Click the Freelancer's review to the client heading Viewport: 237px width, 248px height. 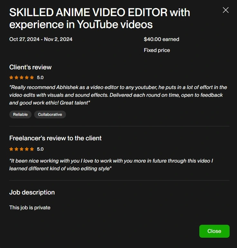coord(55,138)
